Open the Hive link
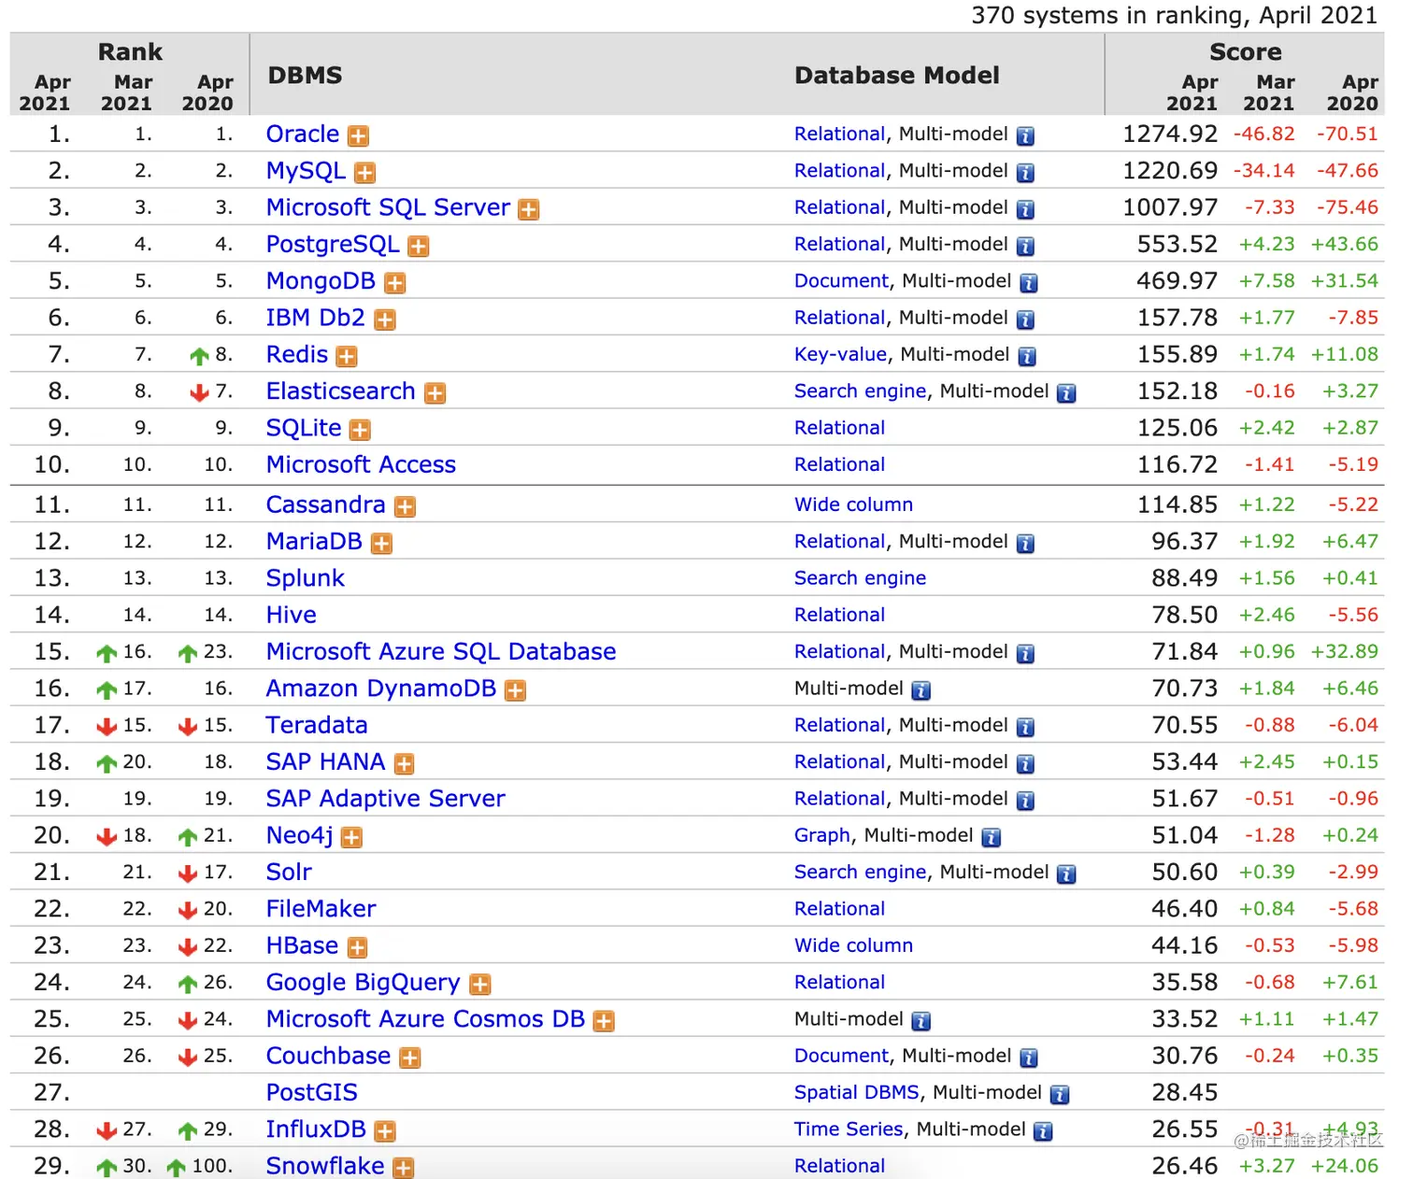This screenshot has width=1413, height=1179. [292, 615]
